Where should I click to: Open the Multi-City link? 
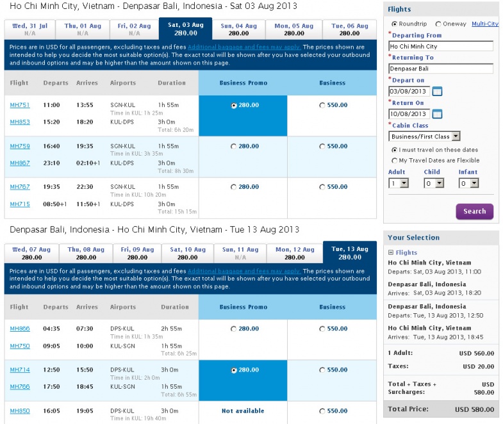(x=484, y=24)
